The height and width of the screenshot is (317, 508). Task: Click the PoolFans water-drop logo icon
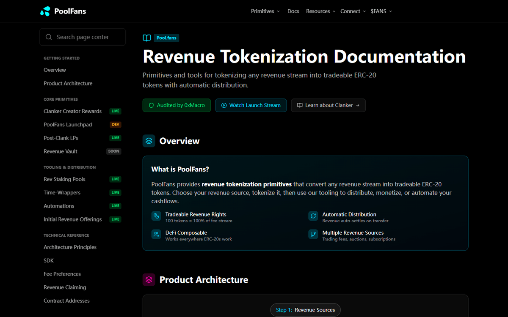(45, 11)
